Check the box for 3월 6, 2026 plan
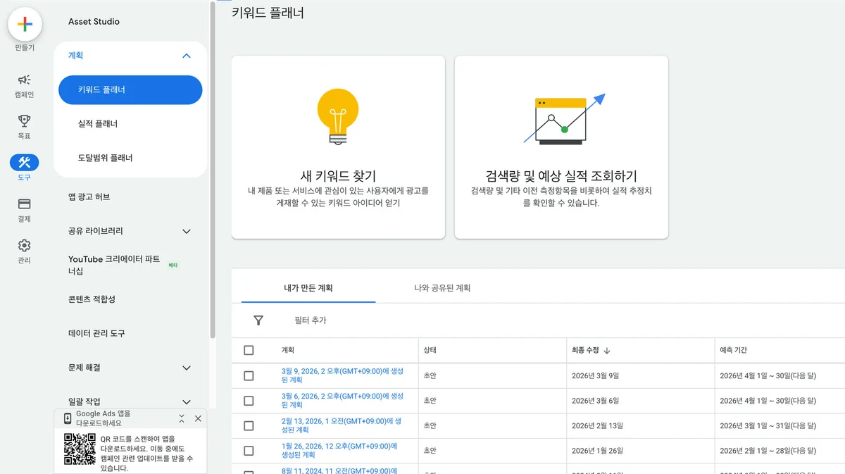 point(249,401)
